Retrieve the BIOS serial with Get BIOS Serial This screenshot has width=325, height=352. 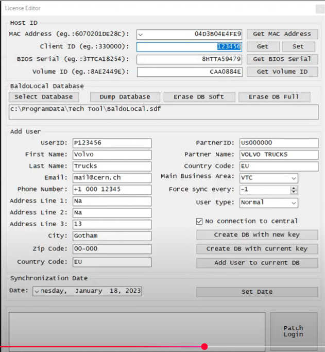[x=282, y=59]
